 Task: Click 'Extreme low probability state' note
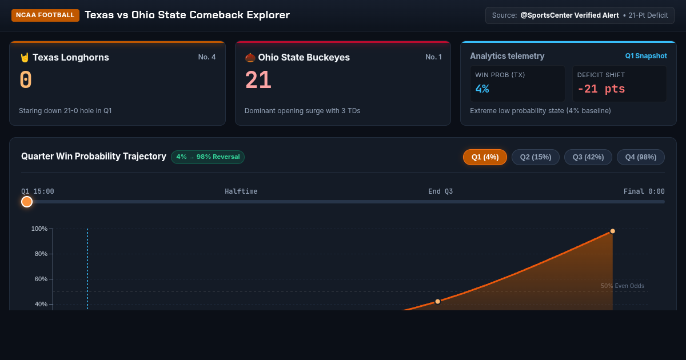point(540,110)
